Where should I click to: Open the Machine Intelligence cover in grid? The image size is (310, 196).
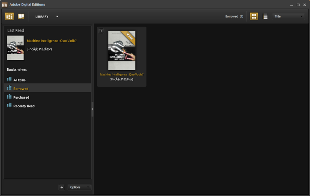122,51
